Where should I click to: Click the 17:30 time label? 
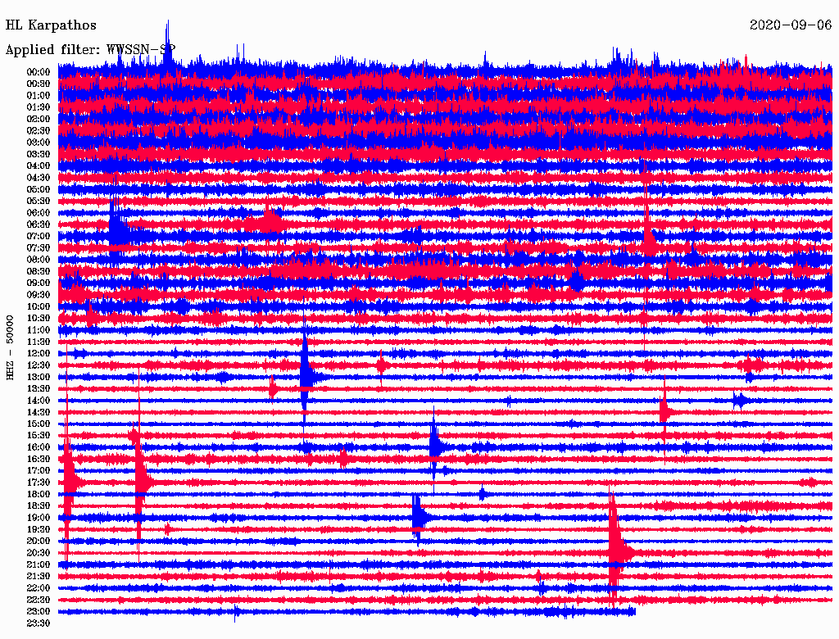39,483
